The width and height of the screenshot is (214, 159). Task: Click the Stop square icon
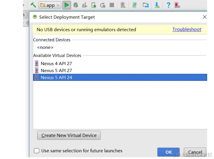[x=112, y=5]
